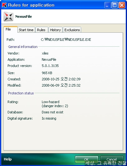
Task: Click the Application: label
Action: pyautogui.click(x=16, y=59)
